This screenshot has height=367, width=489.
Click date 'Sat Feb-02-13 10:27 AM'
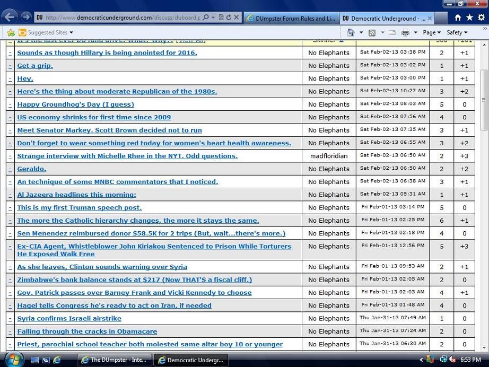pyautogui.click(x=392, y=91)
